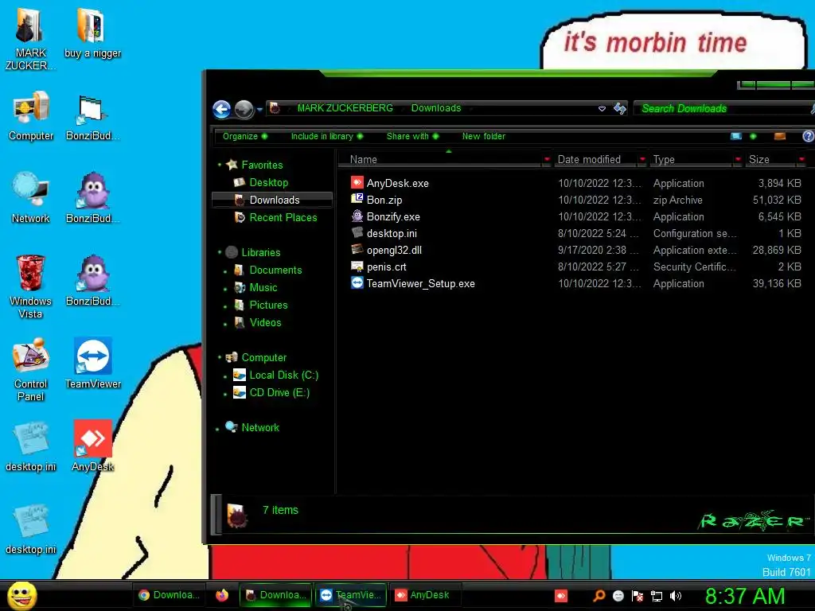Select the TeamViewer_Setup.exe file icon

(x=357, y=283)
